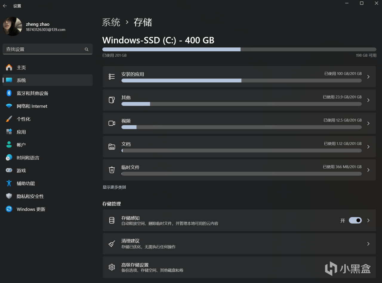Image resolution: width=382 pixels, height=283 pixels.
Task: Go to 网络和 Internet settings
Action: coord(47,106)
